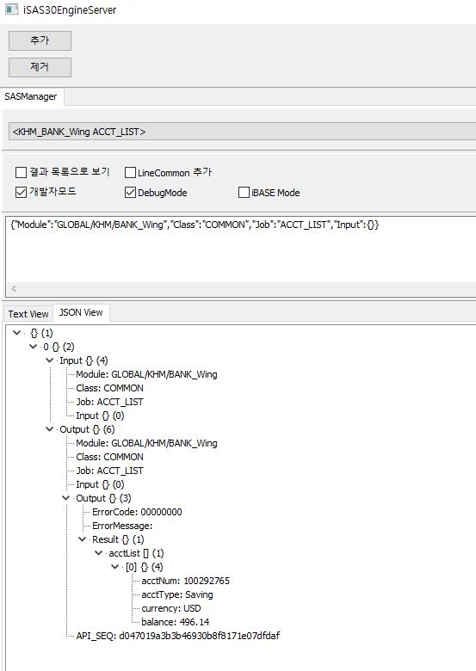The height and width of the screenshot is (671, 476).
Task: Collapse the Result {} (1) node
Action: click(x=83, y=539)
